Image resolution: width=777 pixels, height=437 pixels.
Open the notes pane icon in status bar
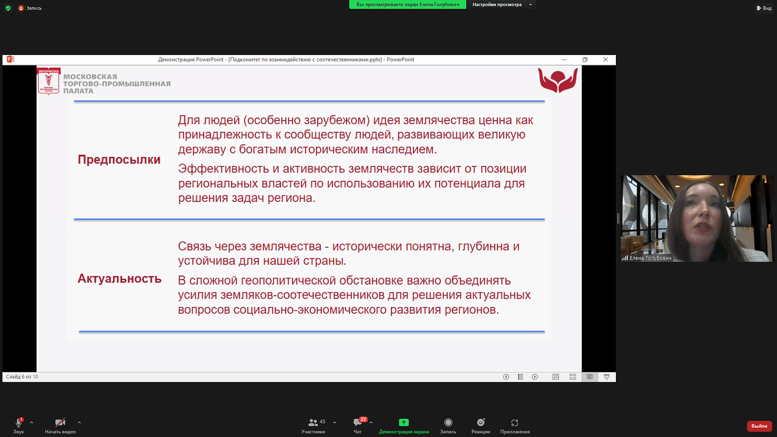(x=521, y=377)
